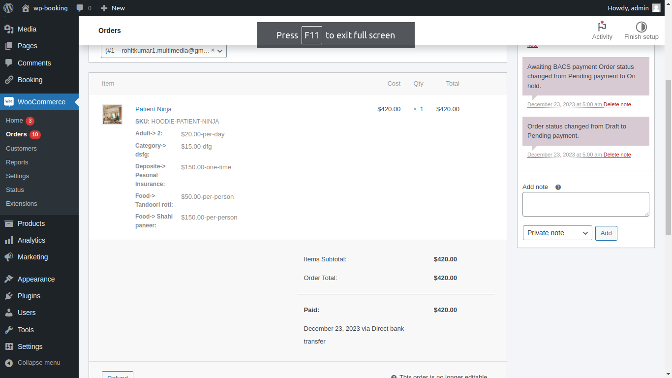Open the customer selection dropdown
Screen dimensions: 672x378
(164, 51)
